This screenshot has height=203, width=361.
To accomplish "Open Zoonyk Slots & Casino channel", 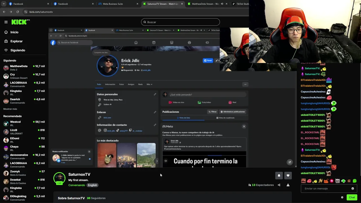I will coord(24,173).
